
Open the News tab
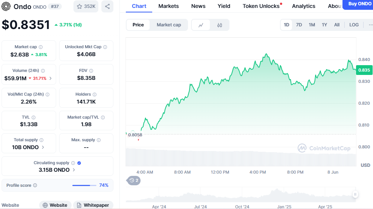pos(198,6)
